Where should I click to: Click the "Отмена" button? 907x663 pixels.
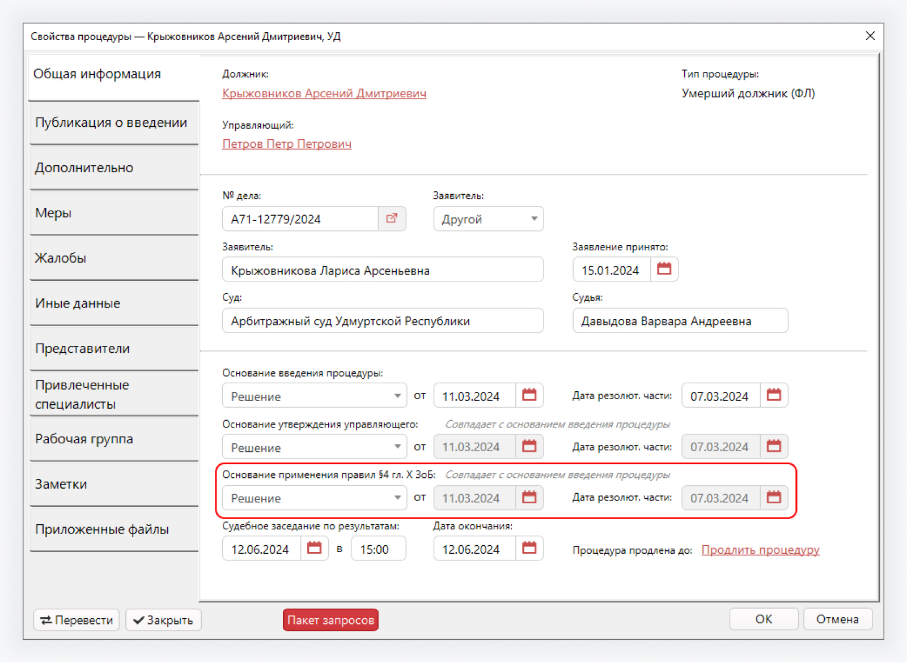tap(837, 619)
